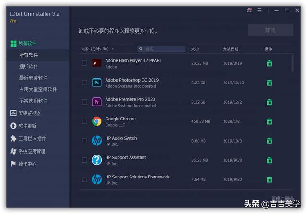The height and width of the screenshot is (214, 307).
Task: Click the 安装监视器 monitor icon
Action: click(13, 113)
